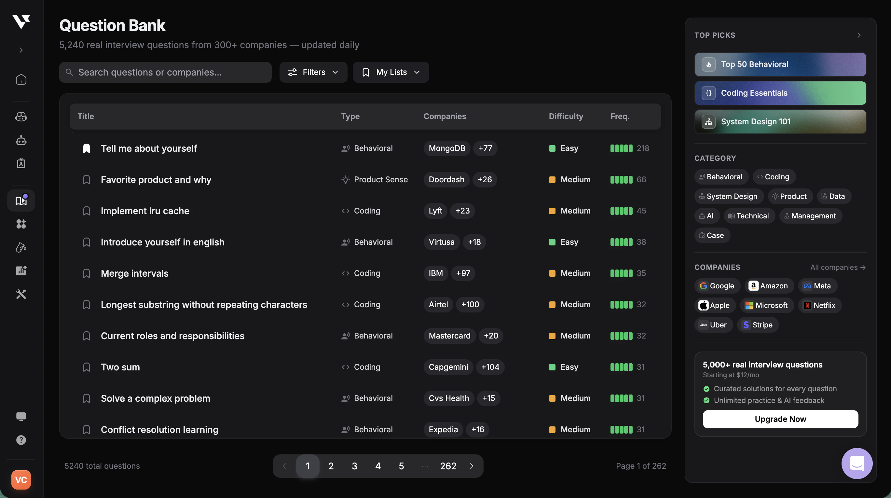This screenshot has width=891, height=498.
Task: Select the Product category chip
Action: 790,196
